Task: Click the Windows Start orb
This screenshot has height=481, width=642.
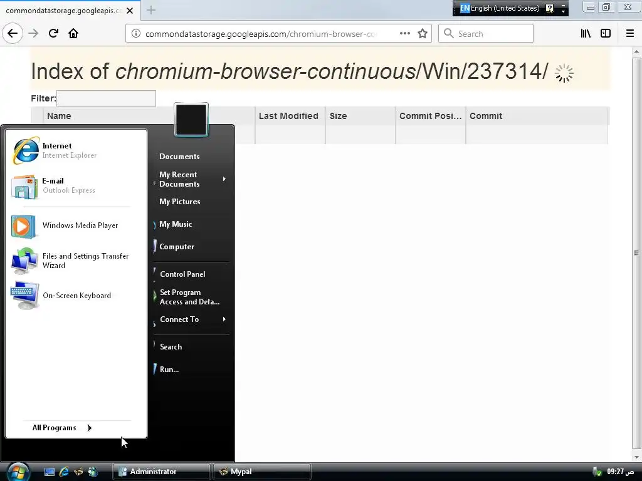Action: point(18,472)
